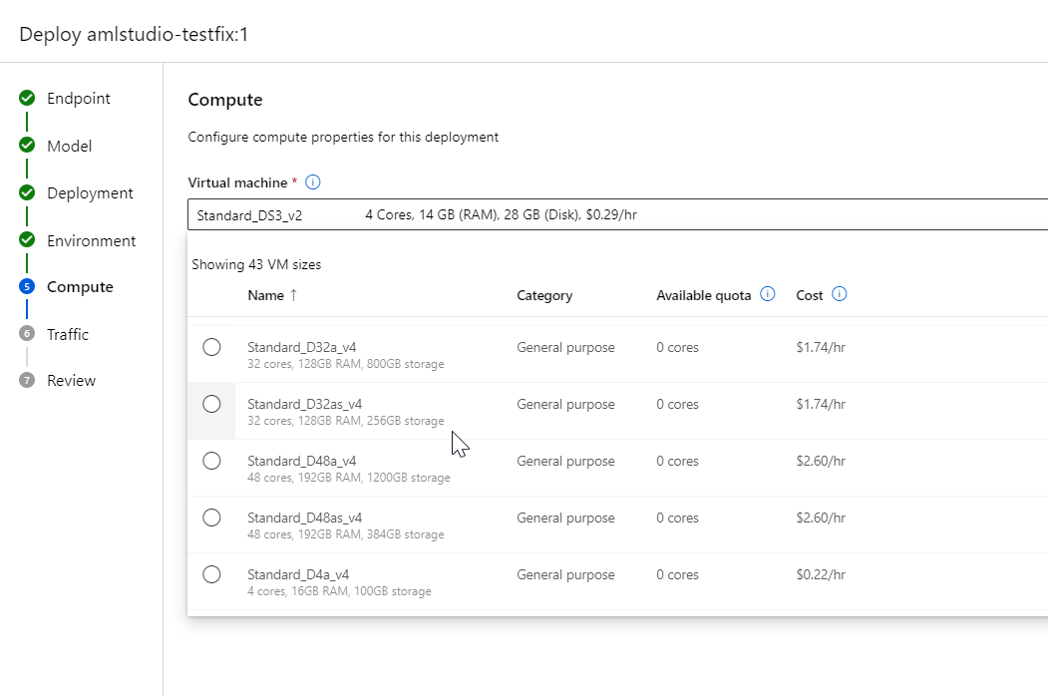
Task: Go to the Deployment step
Action: [90, 193]
